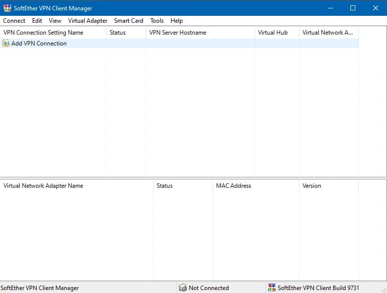Screen dimensions: 387x293
Task: Click the SoftEther icon beside Build 9731
Action: click(x=272, y=288)
